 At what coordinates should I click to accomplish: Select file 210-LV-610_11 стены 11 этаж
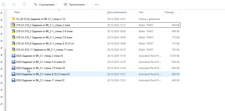click(x=45, y=50)
